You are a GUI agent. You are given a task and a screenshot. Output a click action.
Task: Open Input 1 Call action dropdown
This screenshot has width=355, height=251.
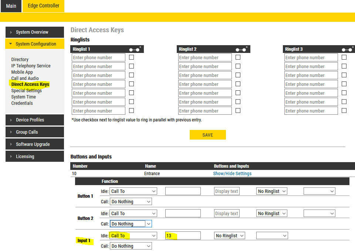pyautogui.click(x=131, y=246)
